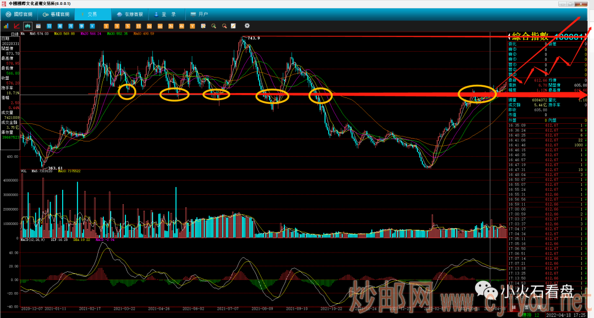Open settings with the gear icon
This screenshot has width=594, height=318.
[x=247, y=26]
